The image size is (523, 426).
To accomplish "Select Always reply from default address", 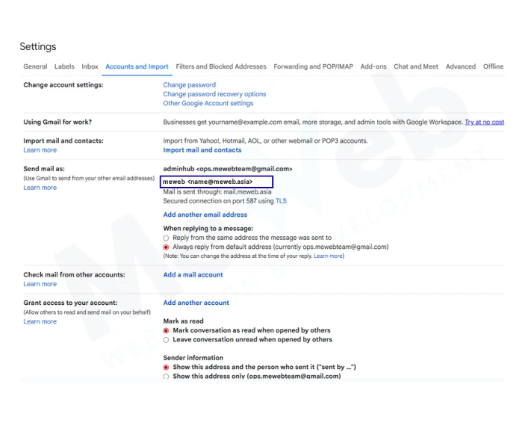I will pos(166,247).
